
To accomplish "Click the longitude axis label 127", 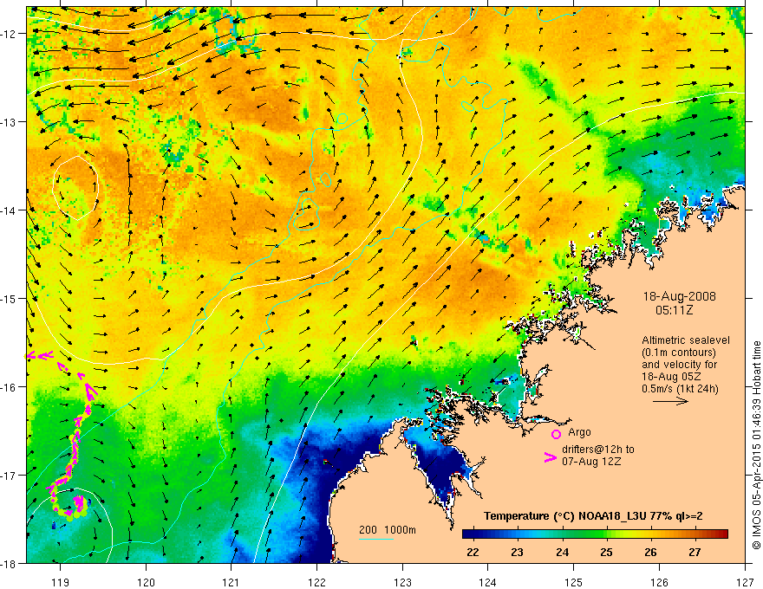I will 745,582.
